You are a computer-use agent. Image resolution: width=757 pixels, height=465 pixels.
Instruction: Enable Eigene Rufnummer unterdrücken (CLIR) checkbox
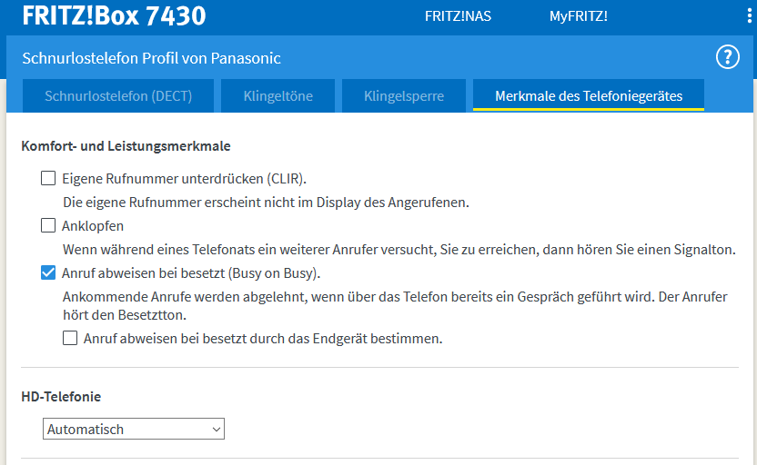pyautogui.click(x=48, y=178)
